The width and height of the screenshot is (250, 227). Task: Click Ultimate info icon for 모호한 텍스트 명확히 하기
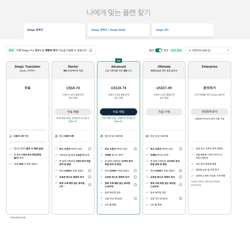(181, 177)
